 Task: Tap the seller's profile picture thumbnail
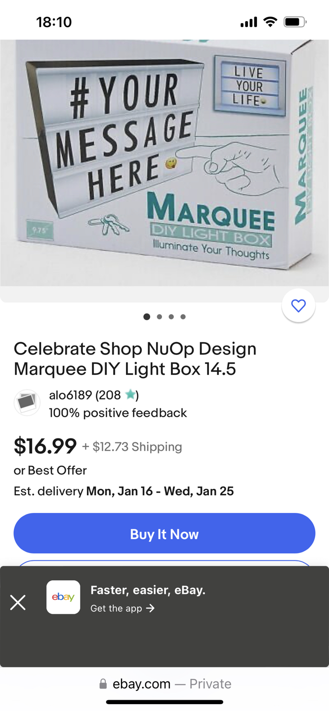click(x=27, y=403)
